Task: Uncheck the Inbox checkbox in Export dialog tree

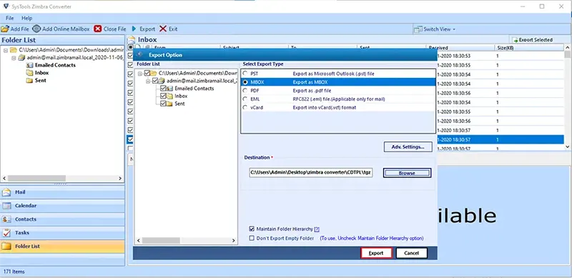Action: click(x=163, y=96)
